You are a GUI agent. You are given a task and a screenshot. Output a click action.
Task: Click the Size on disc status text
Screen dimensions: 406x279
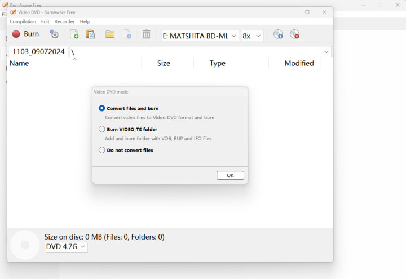104,237
